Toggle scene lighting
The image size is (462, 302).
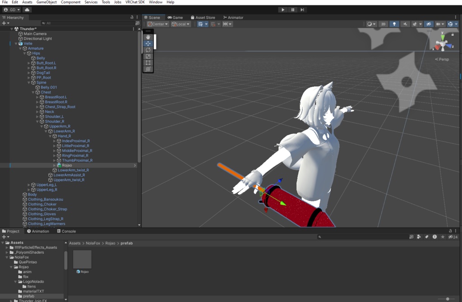tap(394, 24)
